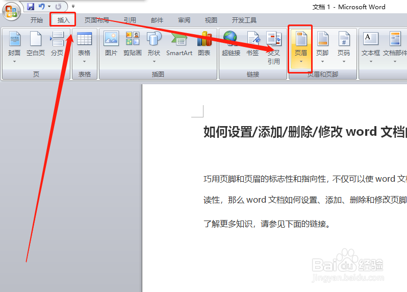Expand the 封面 dropdown arrow
Screen dimensions: 407x292
(14, 62)
